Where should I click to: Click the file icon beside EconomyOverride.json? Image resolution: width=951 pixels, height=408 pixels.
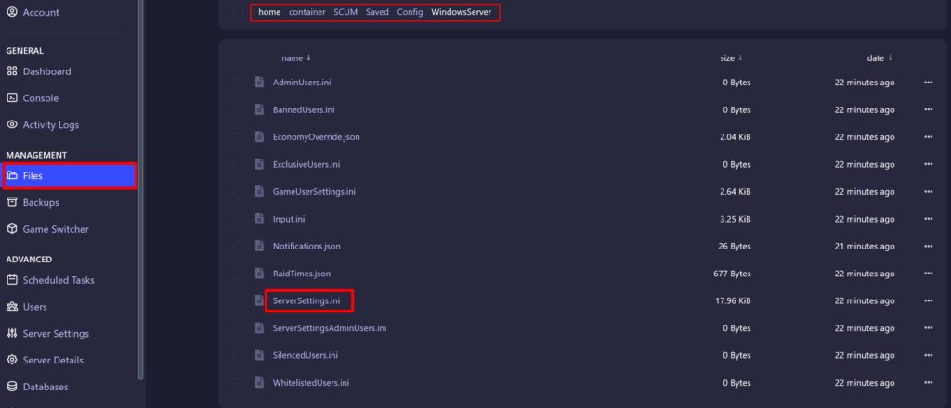(x=260, y=137)
